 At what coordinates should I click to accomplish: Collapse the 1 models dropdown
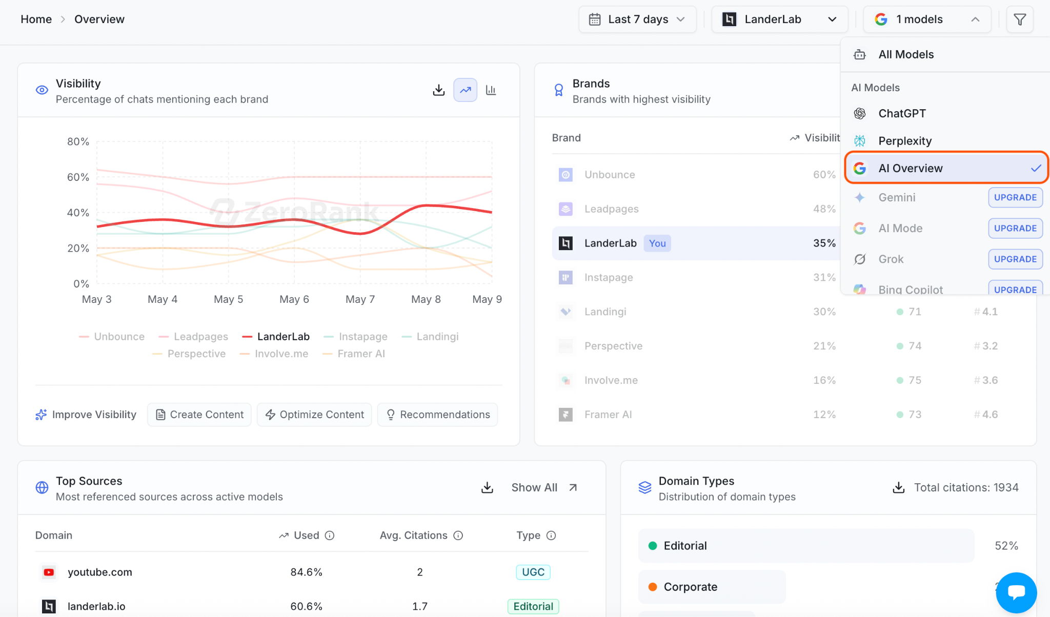coord(927,19)
